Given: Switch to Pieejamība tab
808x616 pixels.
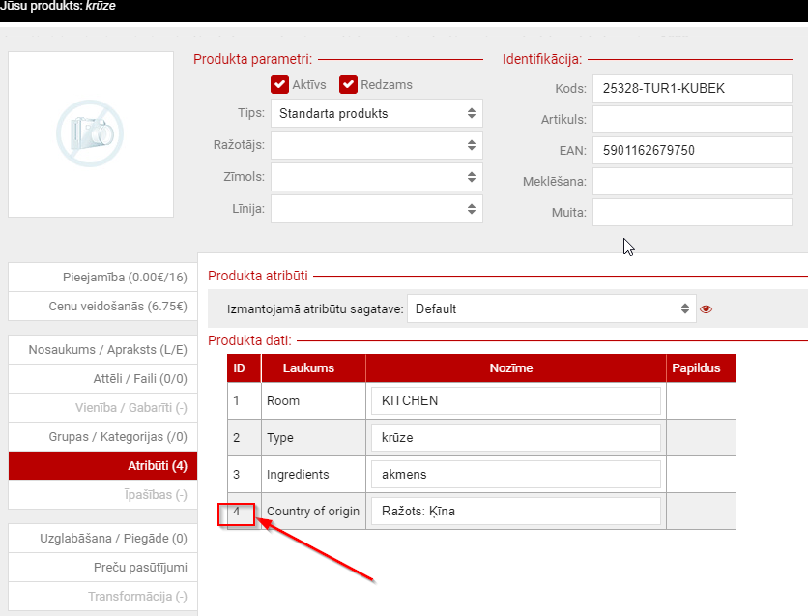Looking at the screenshot, I should coord(102,278).
